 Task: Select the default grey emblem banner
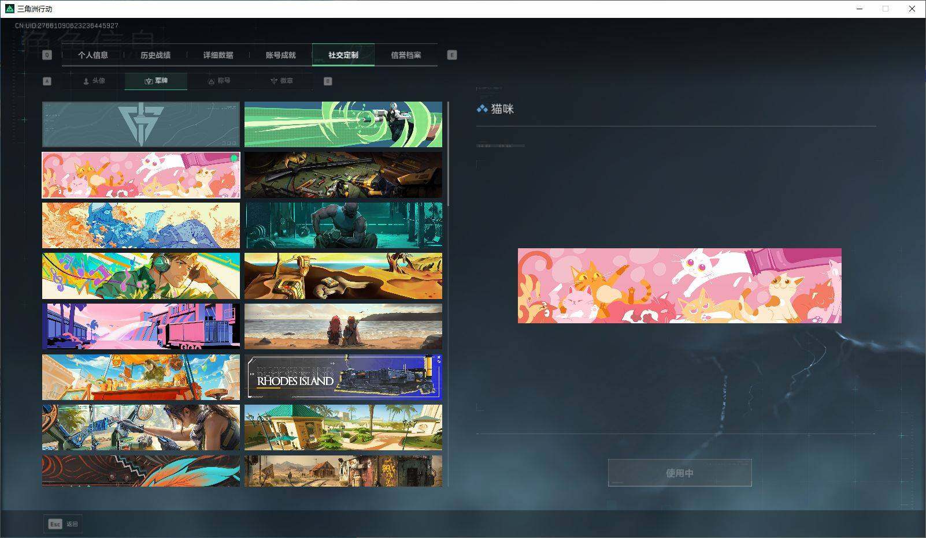[141, 125]
